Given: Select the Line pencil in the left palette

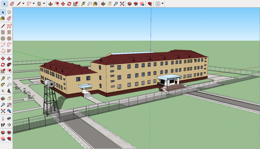Looking at the screenshot, I should tap(3, 26).
